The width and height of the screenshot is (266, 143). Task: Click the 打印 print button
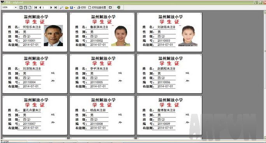point(81,7)
